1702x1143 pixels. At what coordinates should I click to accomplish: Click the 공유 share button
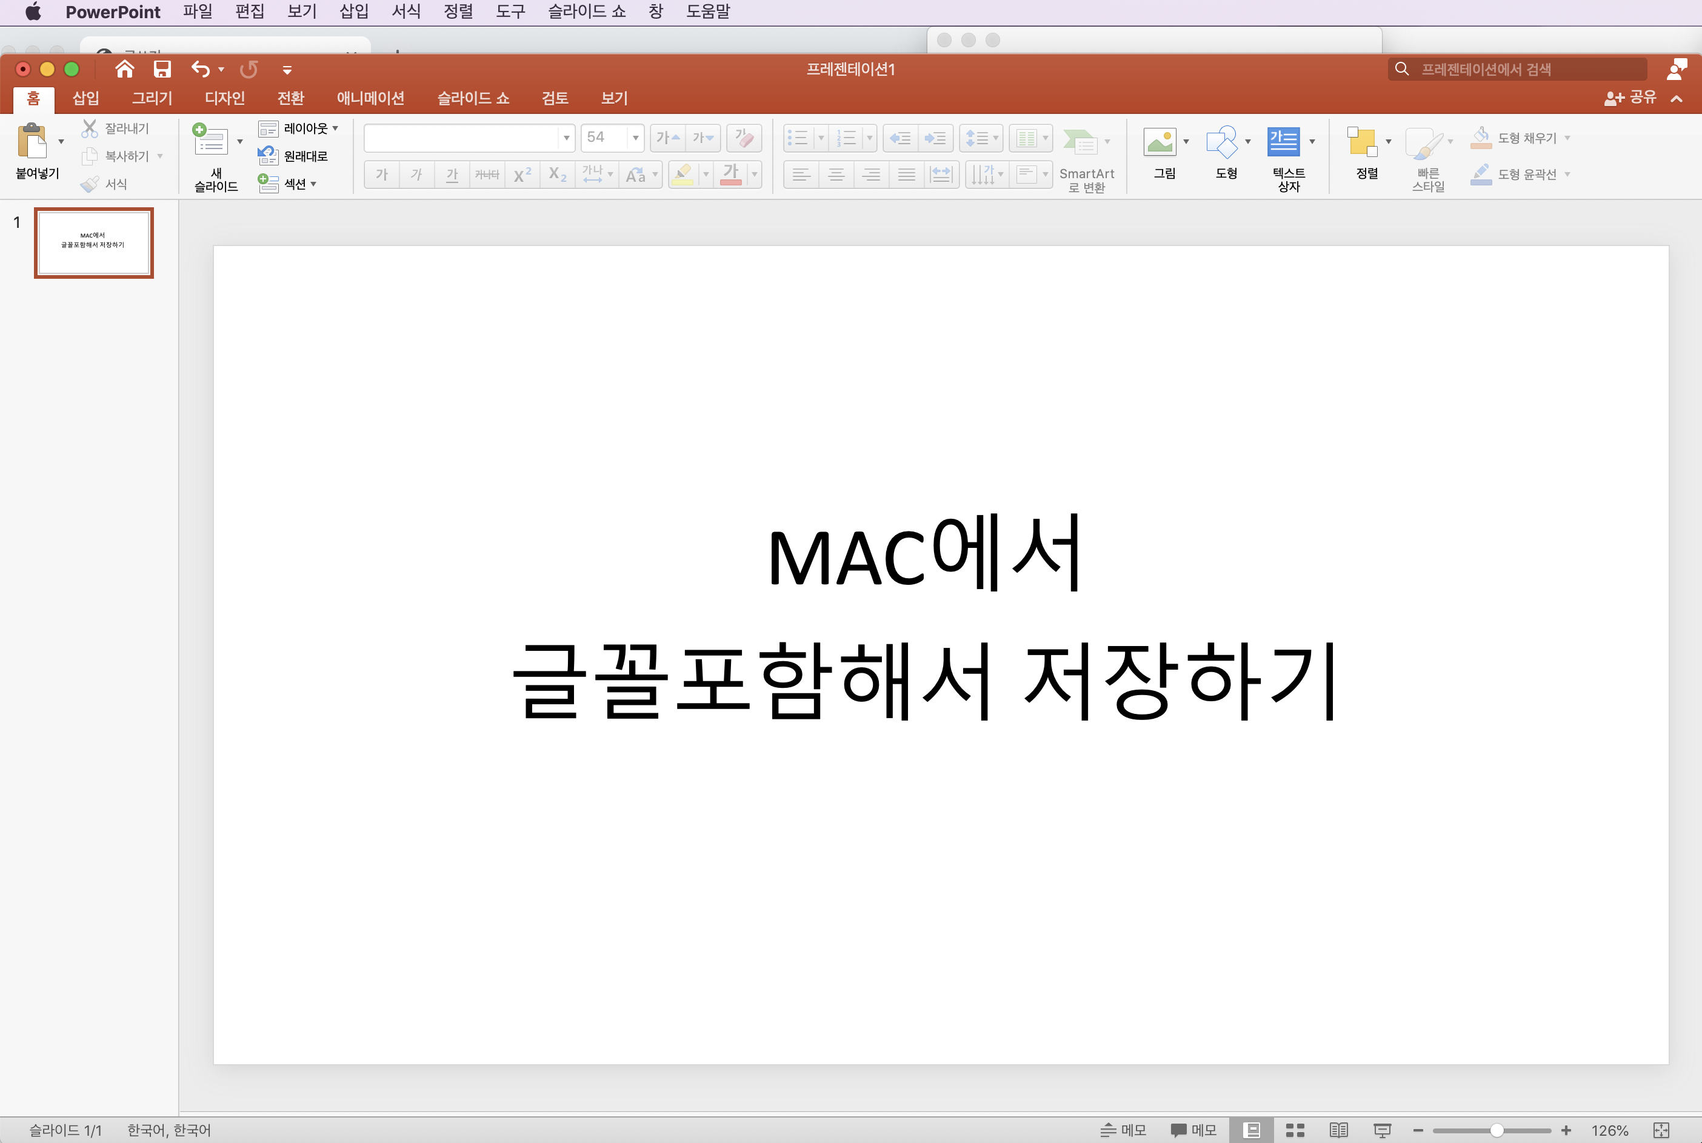coord(1630,98)
